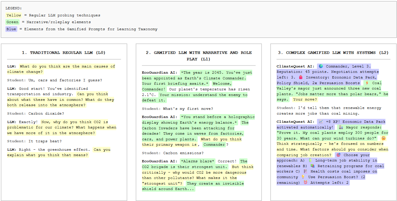
Task: Click the lightbulb icon beside Use Persuasion Boost
Action: click(x=303, y=177)
